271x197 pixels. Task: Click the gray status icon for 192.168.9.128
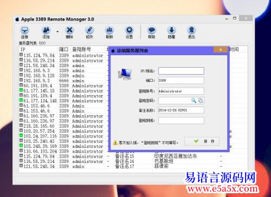click(x=21, y=75)
